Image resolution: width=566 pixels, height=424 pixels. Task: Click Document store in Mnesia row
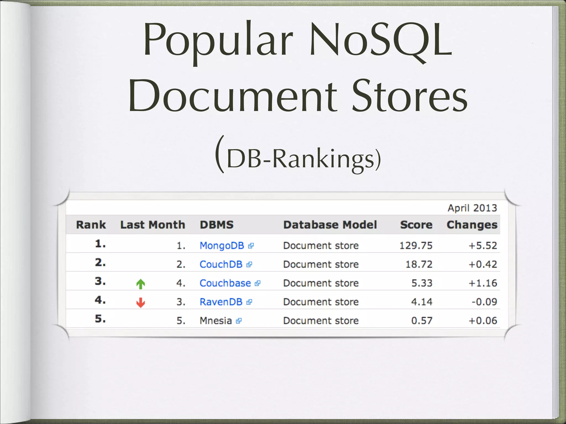[x=321, y=321]
